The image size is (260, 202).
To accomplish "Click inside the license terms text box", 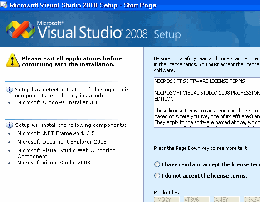I will pos(207,102).
